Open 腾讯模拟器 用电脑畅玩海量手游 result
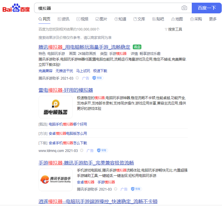Image resolution: width=222 pixels, height=206 pixels. pos(84,47)
